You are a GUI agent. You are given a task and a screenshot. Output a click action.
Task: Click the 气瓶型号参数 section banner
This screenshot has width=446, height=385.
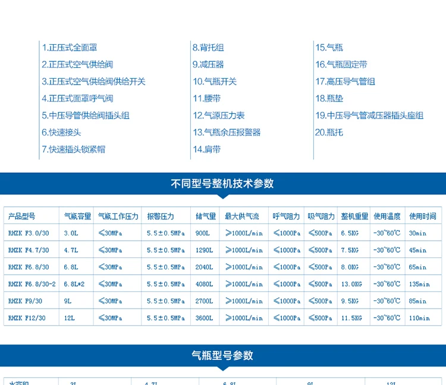(x=223, y=355)
